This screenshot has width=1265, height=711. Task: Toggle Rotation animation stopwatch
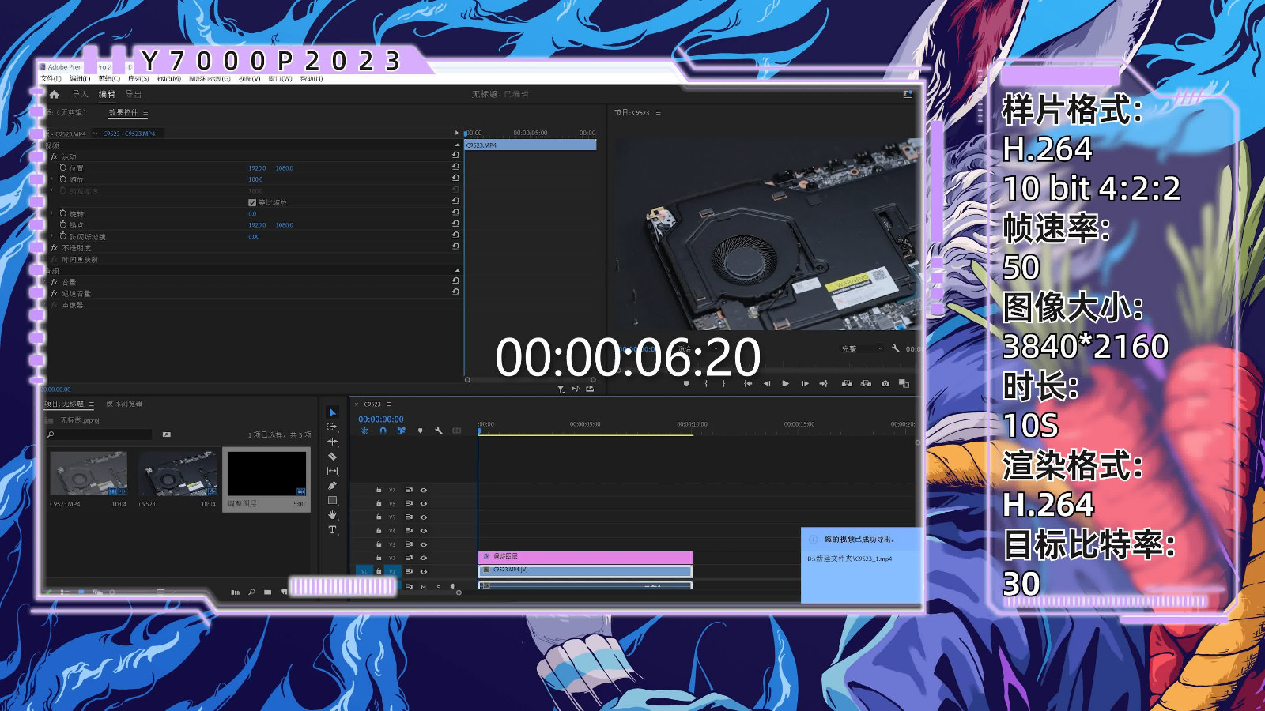[63, 213]
